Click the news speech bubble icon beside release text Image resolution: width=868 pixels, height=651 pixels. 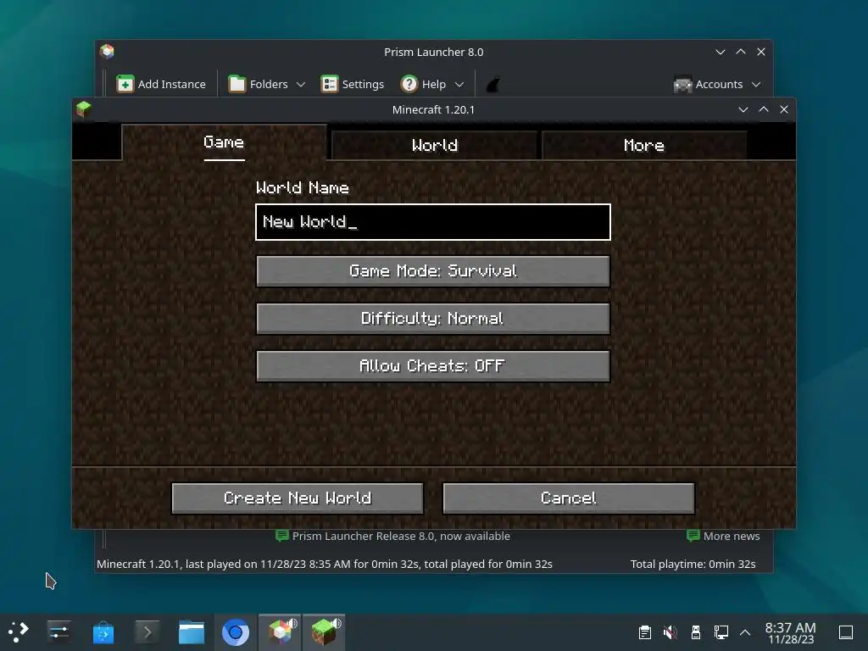click(281, 536)
